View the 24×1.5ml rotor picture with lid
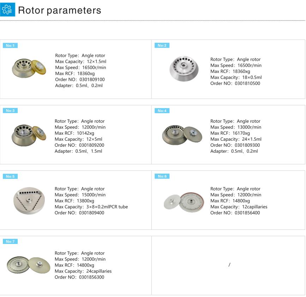306x297 pixels. pos(182,135)
